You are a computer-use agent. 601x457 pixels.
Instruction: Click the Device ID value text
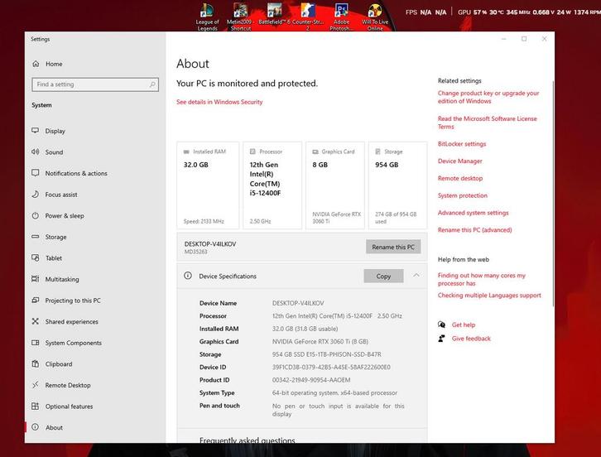coord(331,367)
